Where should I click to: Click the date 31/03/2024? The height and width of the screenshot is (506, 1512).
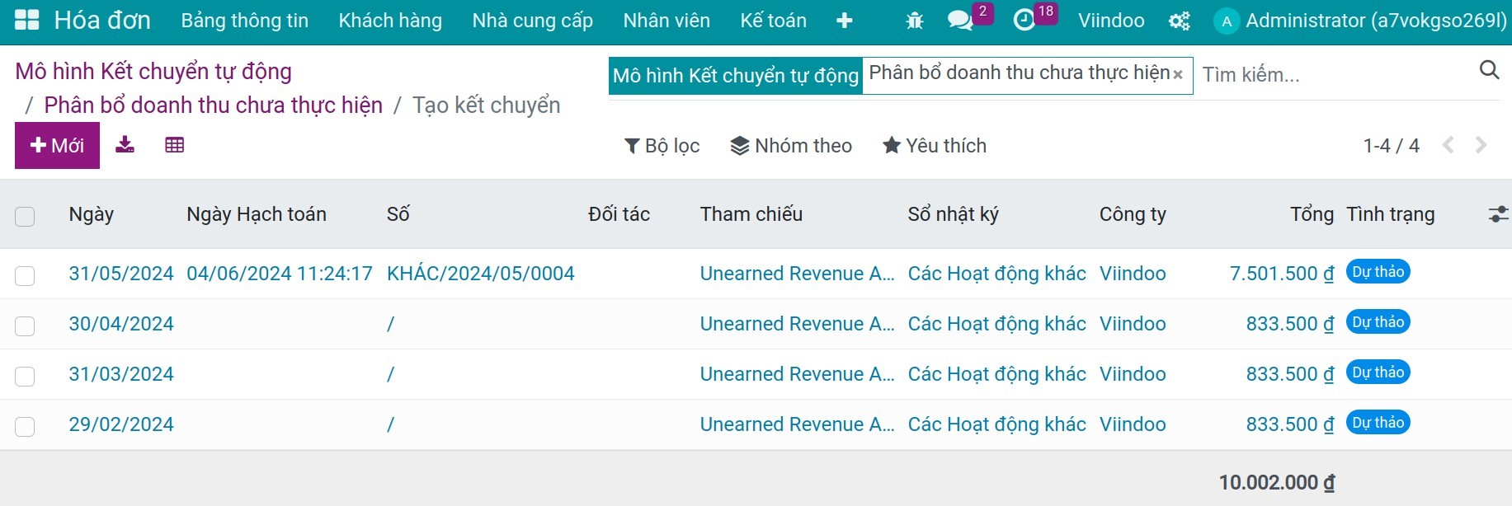121,374
